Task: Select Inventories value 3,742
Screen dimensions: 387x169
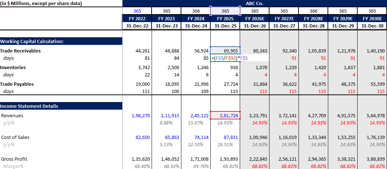Action: [x=144, y=68]
